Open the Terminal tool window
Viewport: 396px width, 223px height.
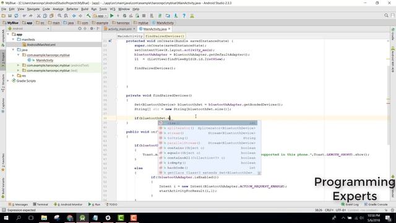(40, 204)
